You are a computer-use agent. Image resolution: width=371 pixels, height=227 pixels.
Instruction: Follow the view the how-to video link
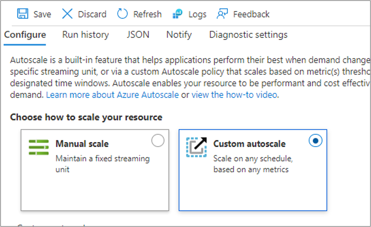point(234,95)
